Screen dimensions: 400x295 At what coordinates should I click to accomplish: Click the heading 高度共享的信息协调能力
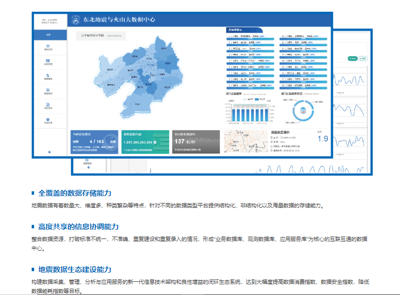pos(78,227)
